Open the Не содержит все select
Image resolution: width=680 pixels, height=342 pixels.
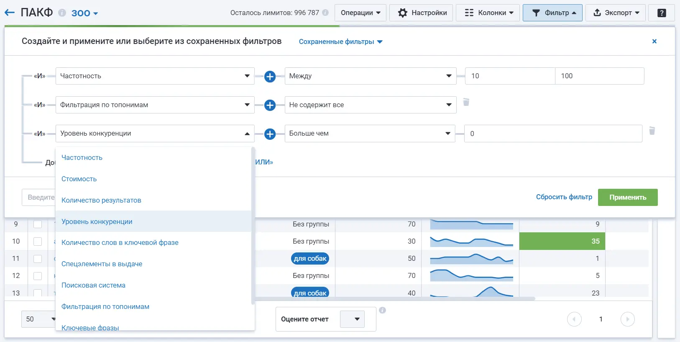(371, 105)
